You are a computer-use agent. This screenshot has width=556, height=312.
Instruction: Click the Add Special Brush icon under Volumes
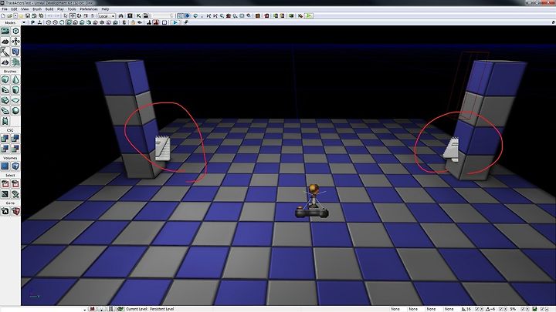point(5,166)
